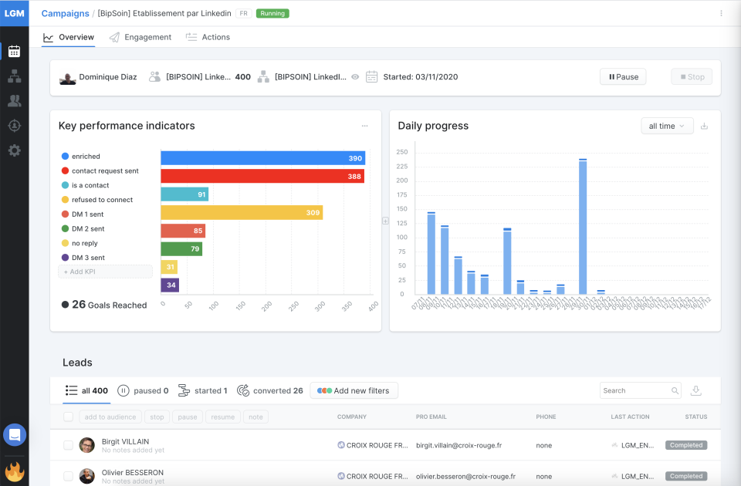Select all leads with header checkbox
The image size is (741, 486).
point(69,417)
